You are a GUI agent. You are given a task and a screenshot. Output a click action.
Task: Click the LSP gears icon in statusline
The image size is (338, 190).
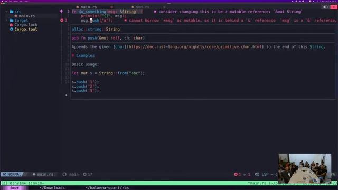click(257, 174)
